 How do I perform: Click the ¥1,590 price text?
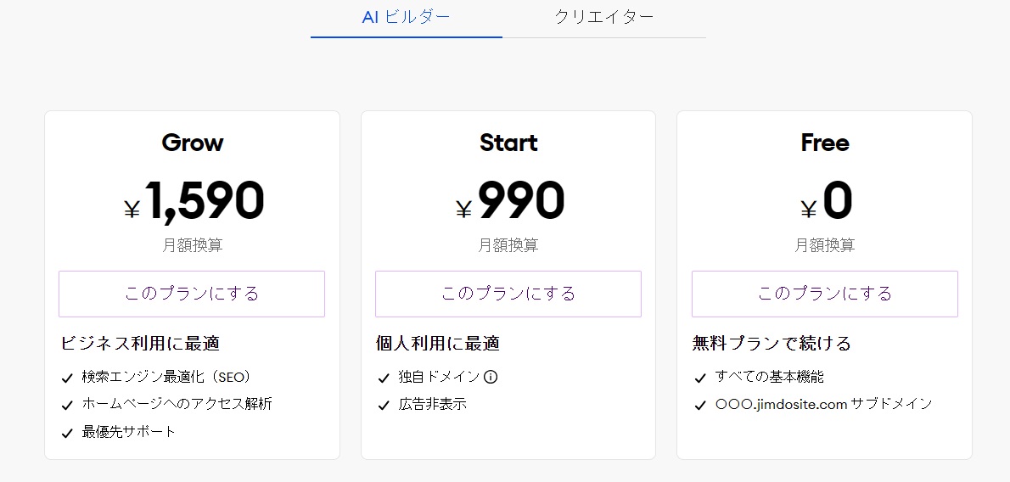click(x=194, y=202)
